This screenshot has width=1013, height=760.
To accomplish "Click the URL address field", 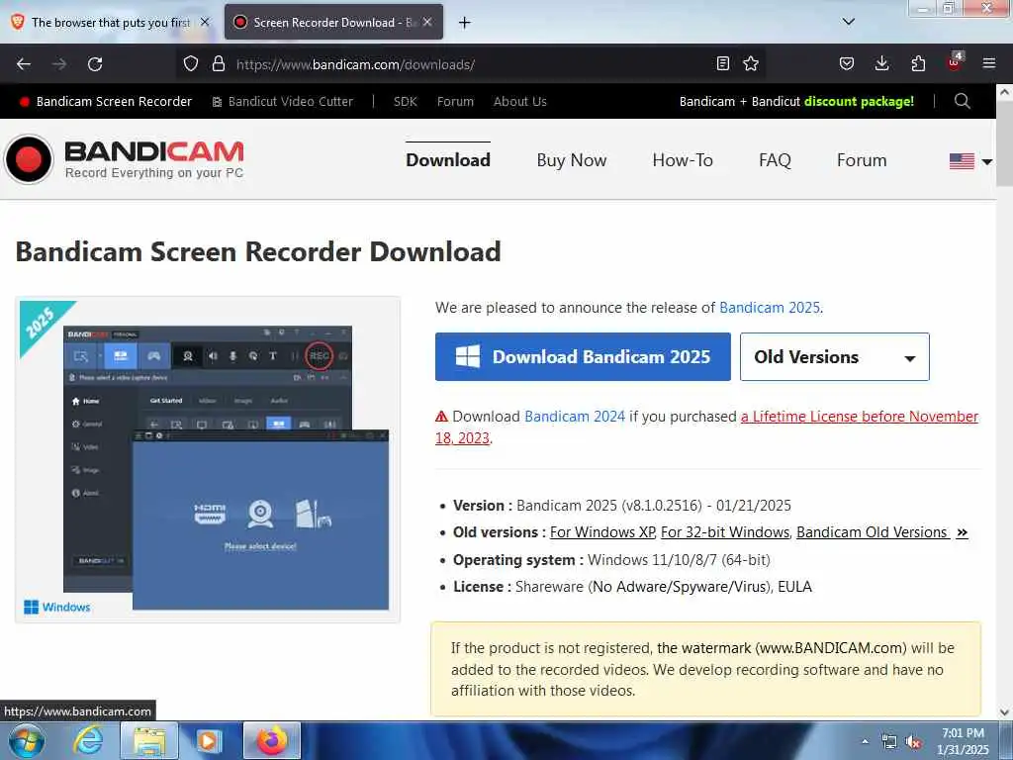I will [472, 64].
